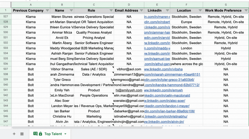Open Ammar Mirza's LinkedIn link
Image resolution: width=249 pixels, height=139 pixels.
[157, 32]
